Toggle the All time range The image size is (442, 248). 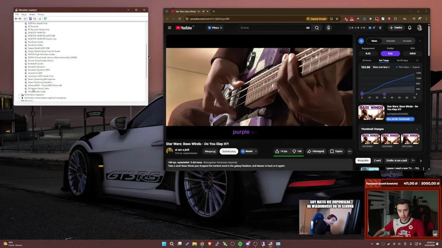pyautogui.click(x=417, y=60)
